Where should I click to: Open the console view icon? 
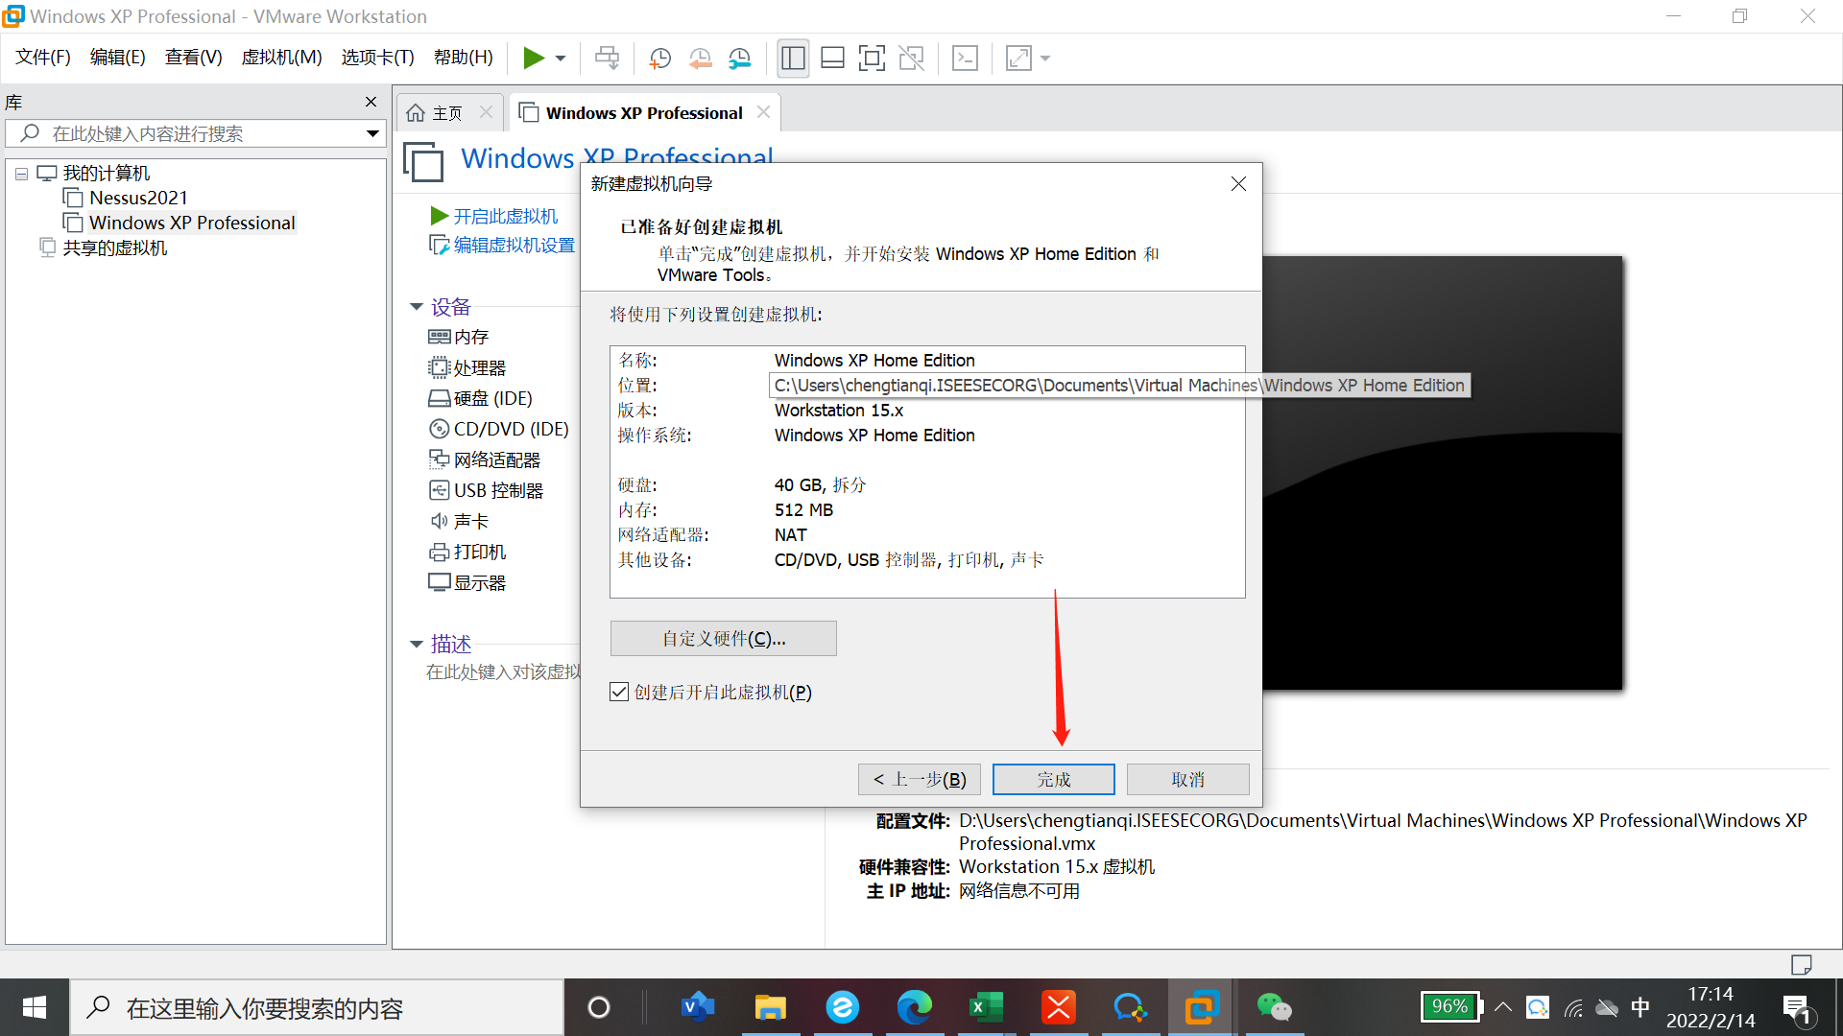pos(965,59)
